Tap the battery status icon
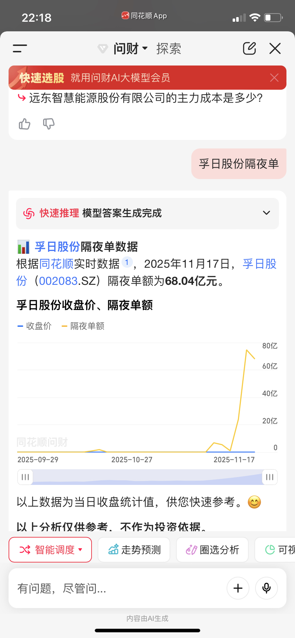295x638 pixels. [273, 17]
